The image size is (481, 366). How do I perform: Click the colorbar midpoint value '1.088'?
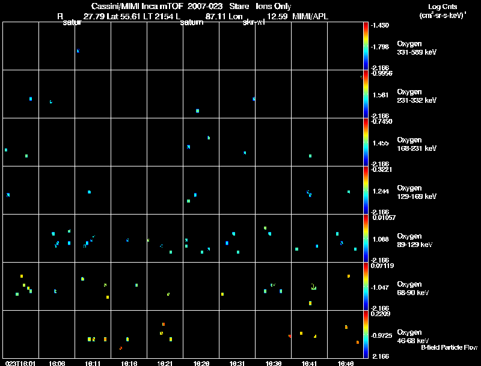[x=381, y=239]
